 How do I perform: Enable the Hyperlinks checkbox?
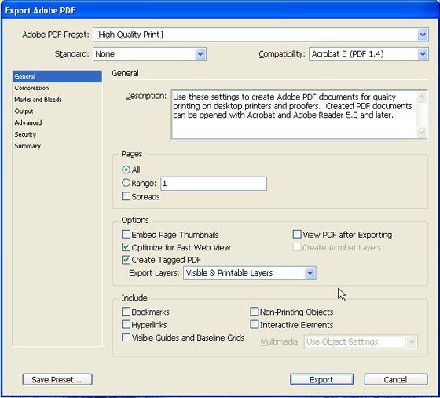point(126,324)
